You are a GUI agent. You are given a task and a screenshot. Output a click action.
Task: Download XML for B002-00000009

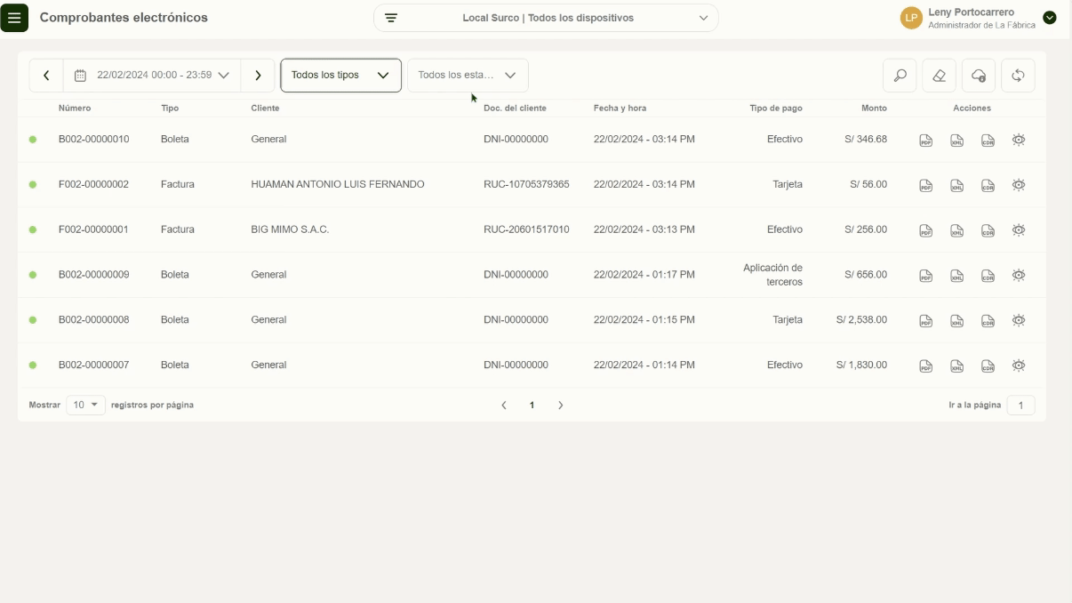[957, 276]
